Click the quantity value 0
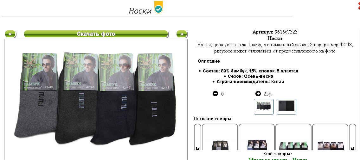The width and height of the screenshot is (360, 160). pos(222,94)
